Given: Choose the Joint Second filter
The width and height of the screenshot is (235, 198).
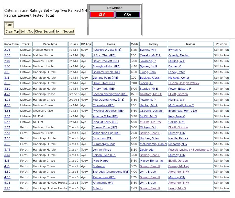Looking at the screenshot, I should click(x=65, y=32).
